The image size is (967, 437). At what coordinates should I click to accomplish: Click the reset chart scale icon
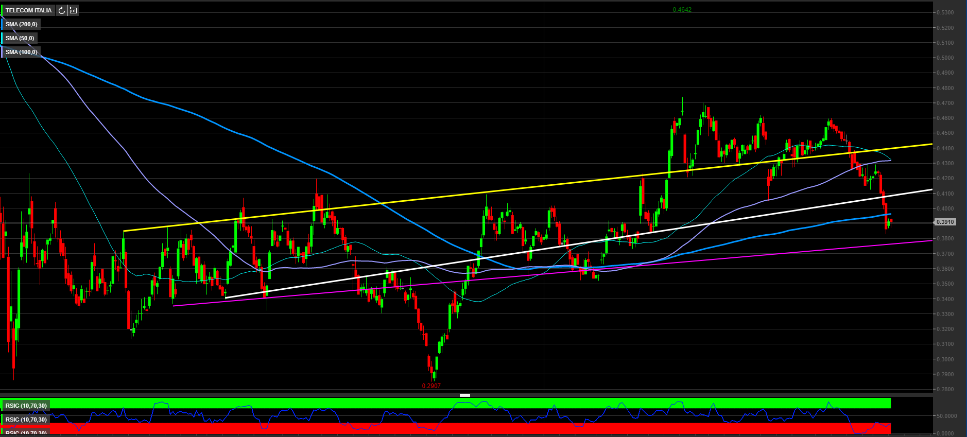coord(73,10)
